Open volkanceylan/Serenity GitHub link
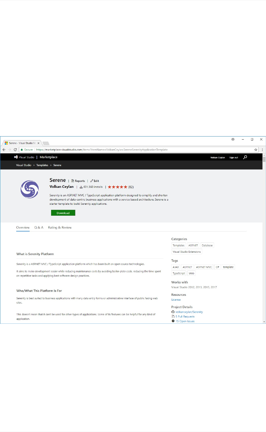 (x=189, y=312)
